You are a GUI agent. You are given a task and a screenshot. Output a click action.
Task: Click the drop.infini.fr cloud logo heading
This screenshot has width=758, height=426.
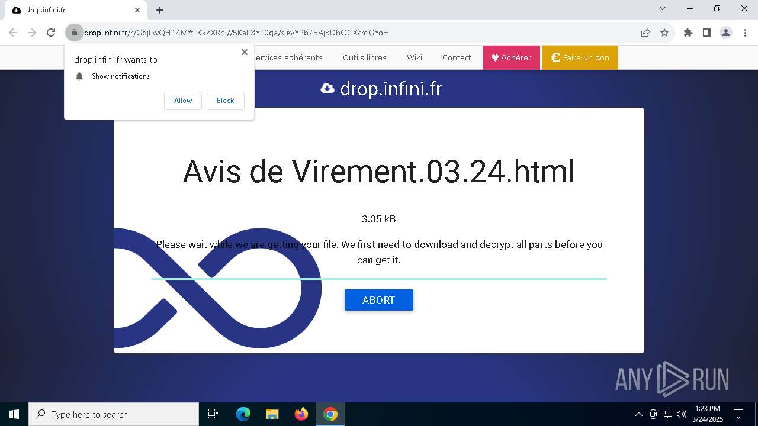tap(381, 89)
